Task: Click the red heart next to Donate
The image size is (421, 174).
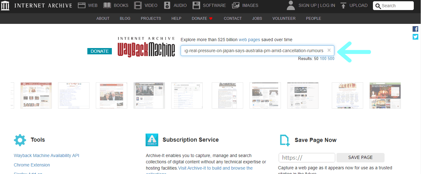Action: coord(211,19)
